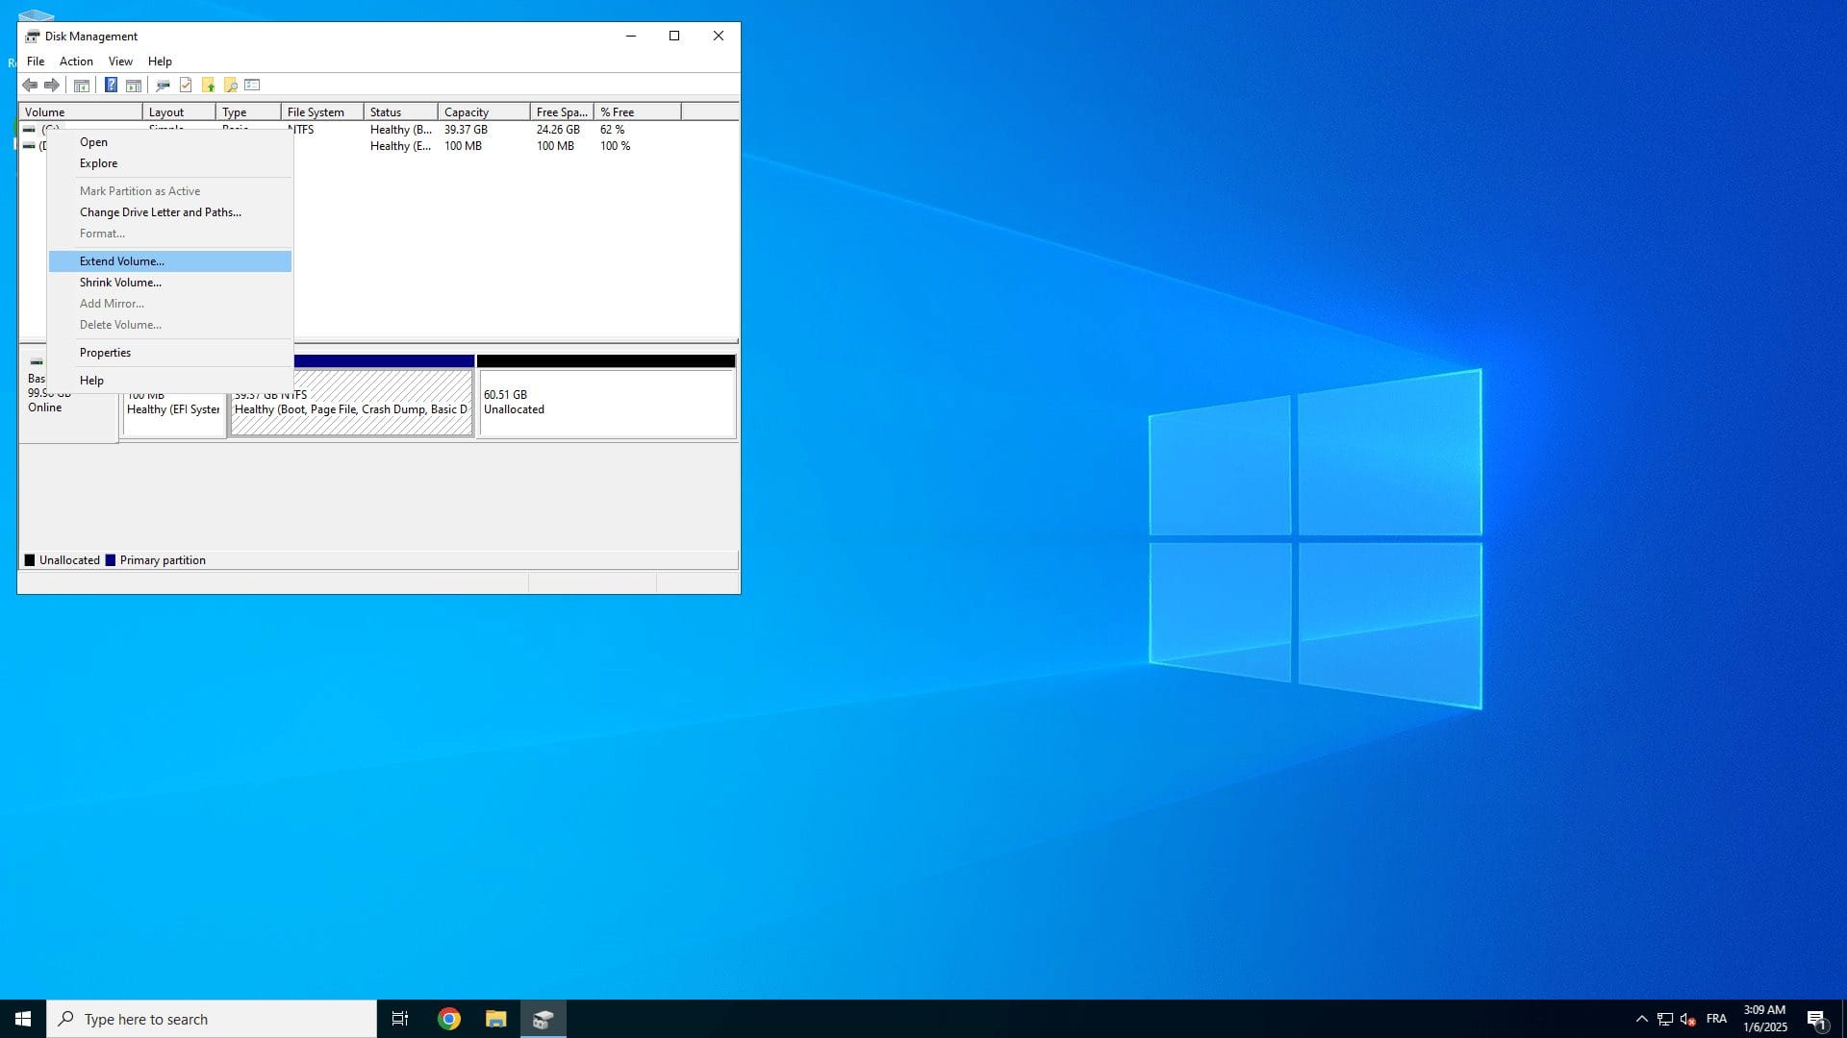
Task: Open the Windows Start menu
Action: click(x=23, y=1019)
